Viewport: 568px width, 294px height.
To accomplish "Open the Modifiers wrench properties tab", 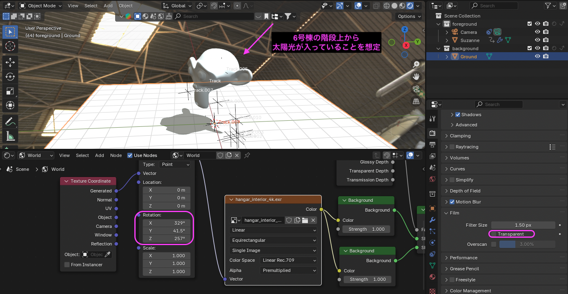I will pyautogui.click(x=432, y=219).
